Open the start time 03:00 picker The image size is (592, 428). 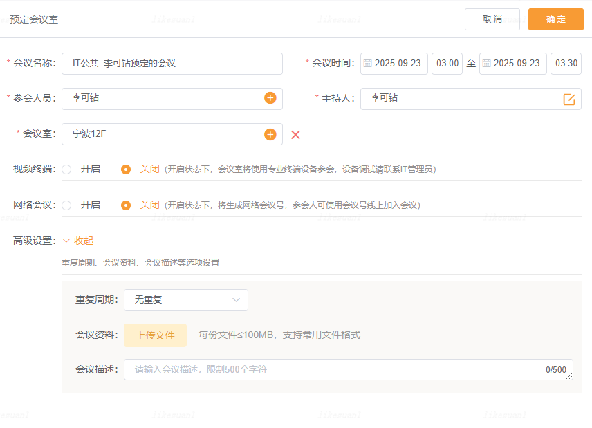click(447, 63)
